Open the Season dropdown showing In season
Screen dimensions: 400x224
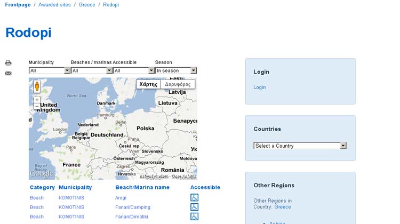[176, 70]
